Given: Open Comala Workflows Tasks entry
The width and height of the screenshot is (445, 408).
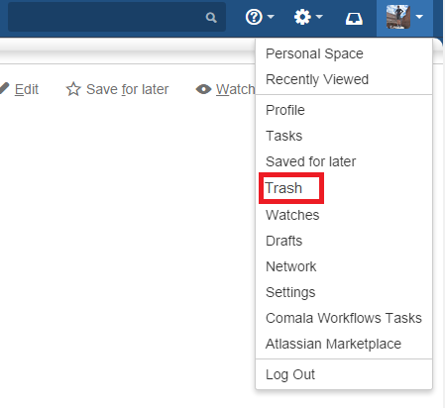Looking at the screenshot, I should click(x=344, y=318).
